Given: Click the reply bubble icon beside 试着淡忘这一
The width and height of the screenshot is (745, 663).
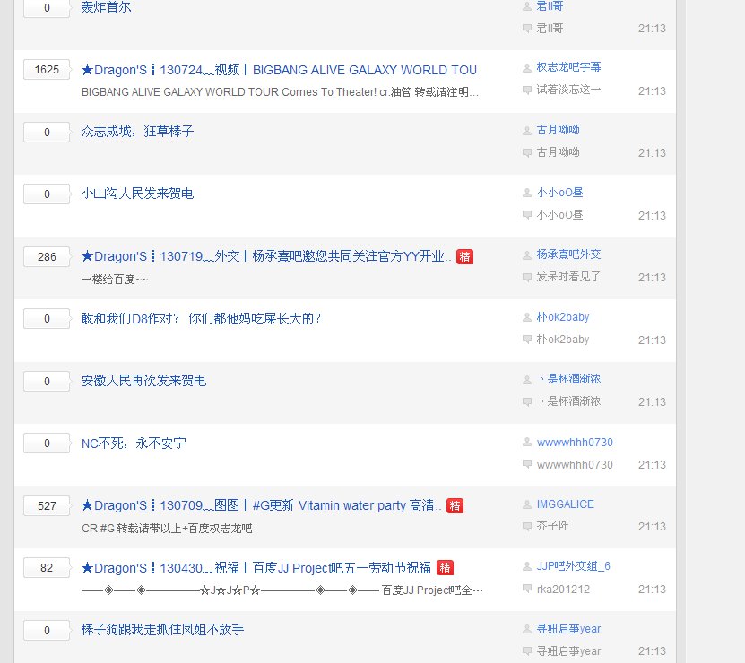Looking at the screenshot, I should [528, 90].
